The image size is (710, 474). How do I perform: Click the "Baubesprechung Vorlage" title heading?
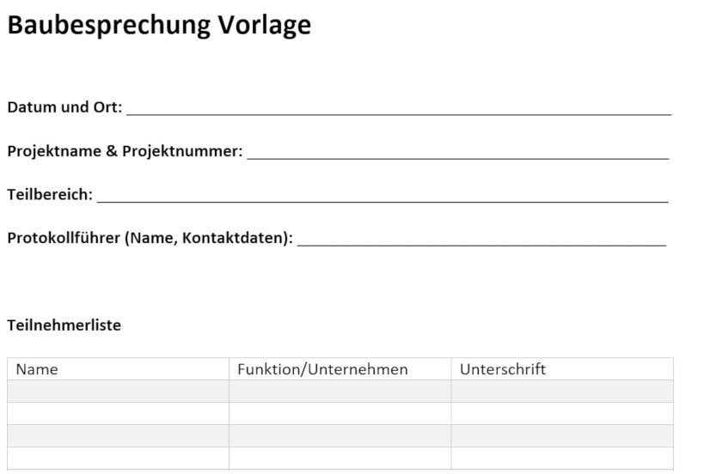click(x=159, y=26)
